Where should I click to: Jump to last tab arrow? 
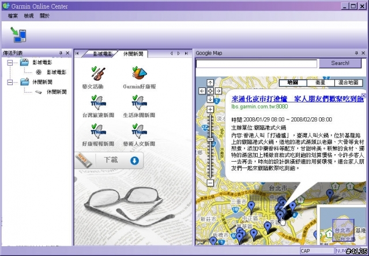coord(186,54)
